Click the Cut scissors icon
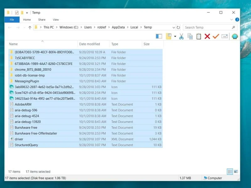Screen dimensions: 251x188 click(181, 36)
